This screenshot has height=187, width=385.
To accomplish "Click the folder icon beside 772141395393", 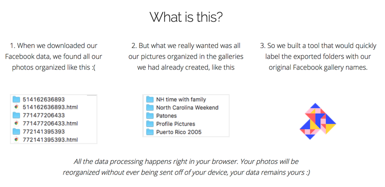I will 16,131.
